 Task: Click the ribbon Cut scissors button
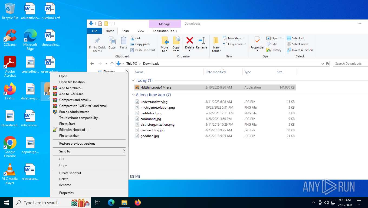(135, 38)
